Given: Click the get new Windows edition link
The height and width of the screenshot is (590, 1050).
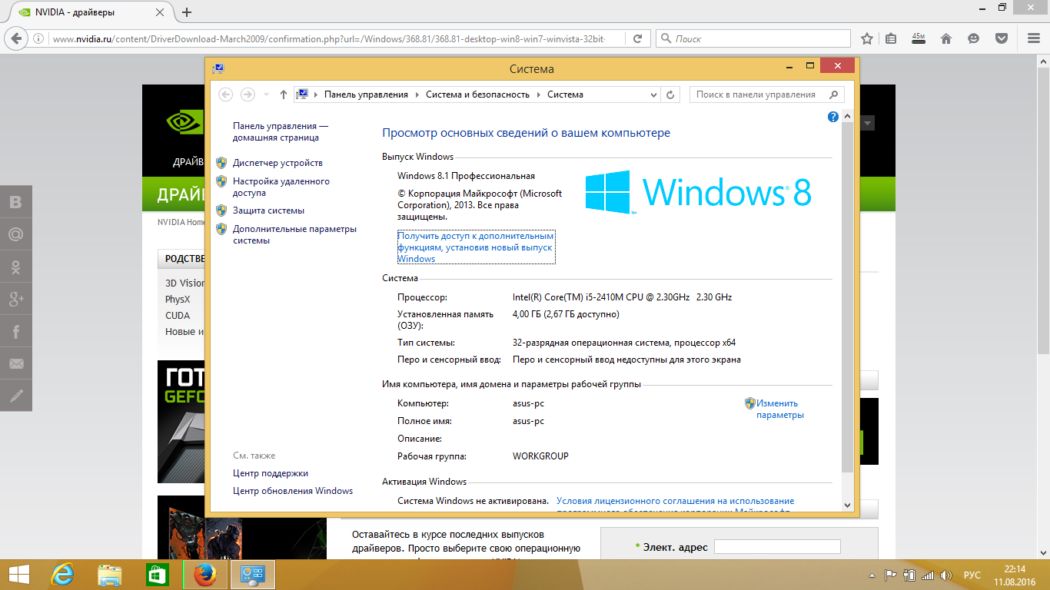Looking at the screenshot, I should pyautogui.click(x=476, y=247).
